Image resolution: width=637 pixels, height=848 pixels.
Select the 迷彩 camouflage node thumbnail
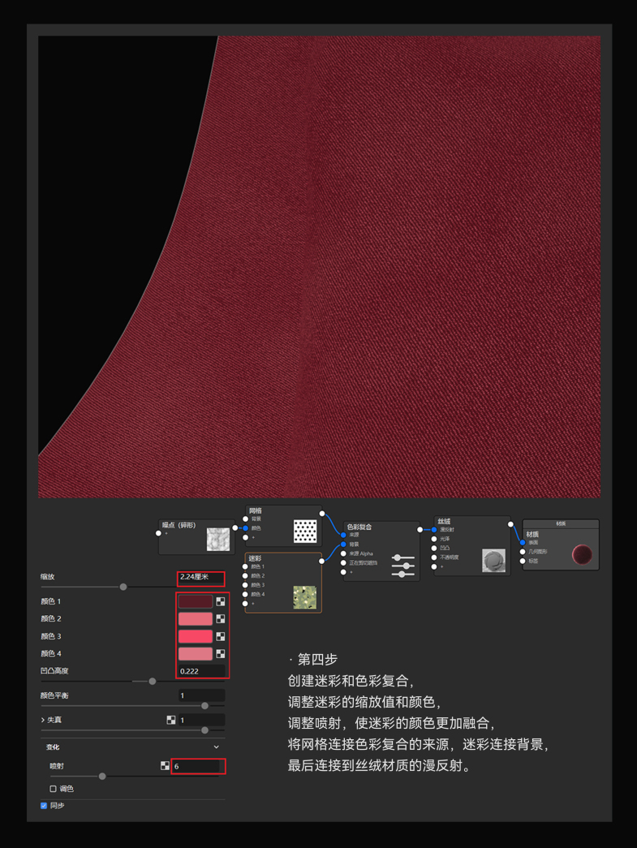[304, 596]
